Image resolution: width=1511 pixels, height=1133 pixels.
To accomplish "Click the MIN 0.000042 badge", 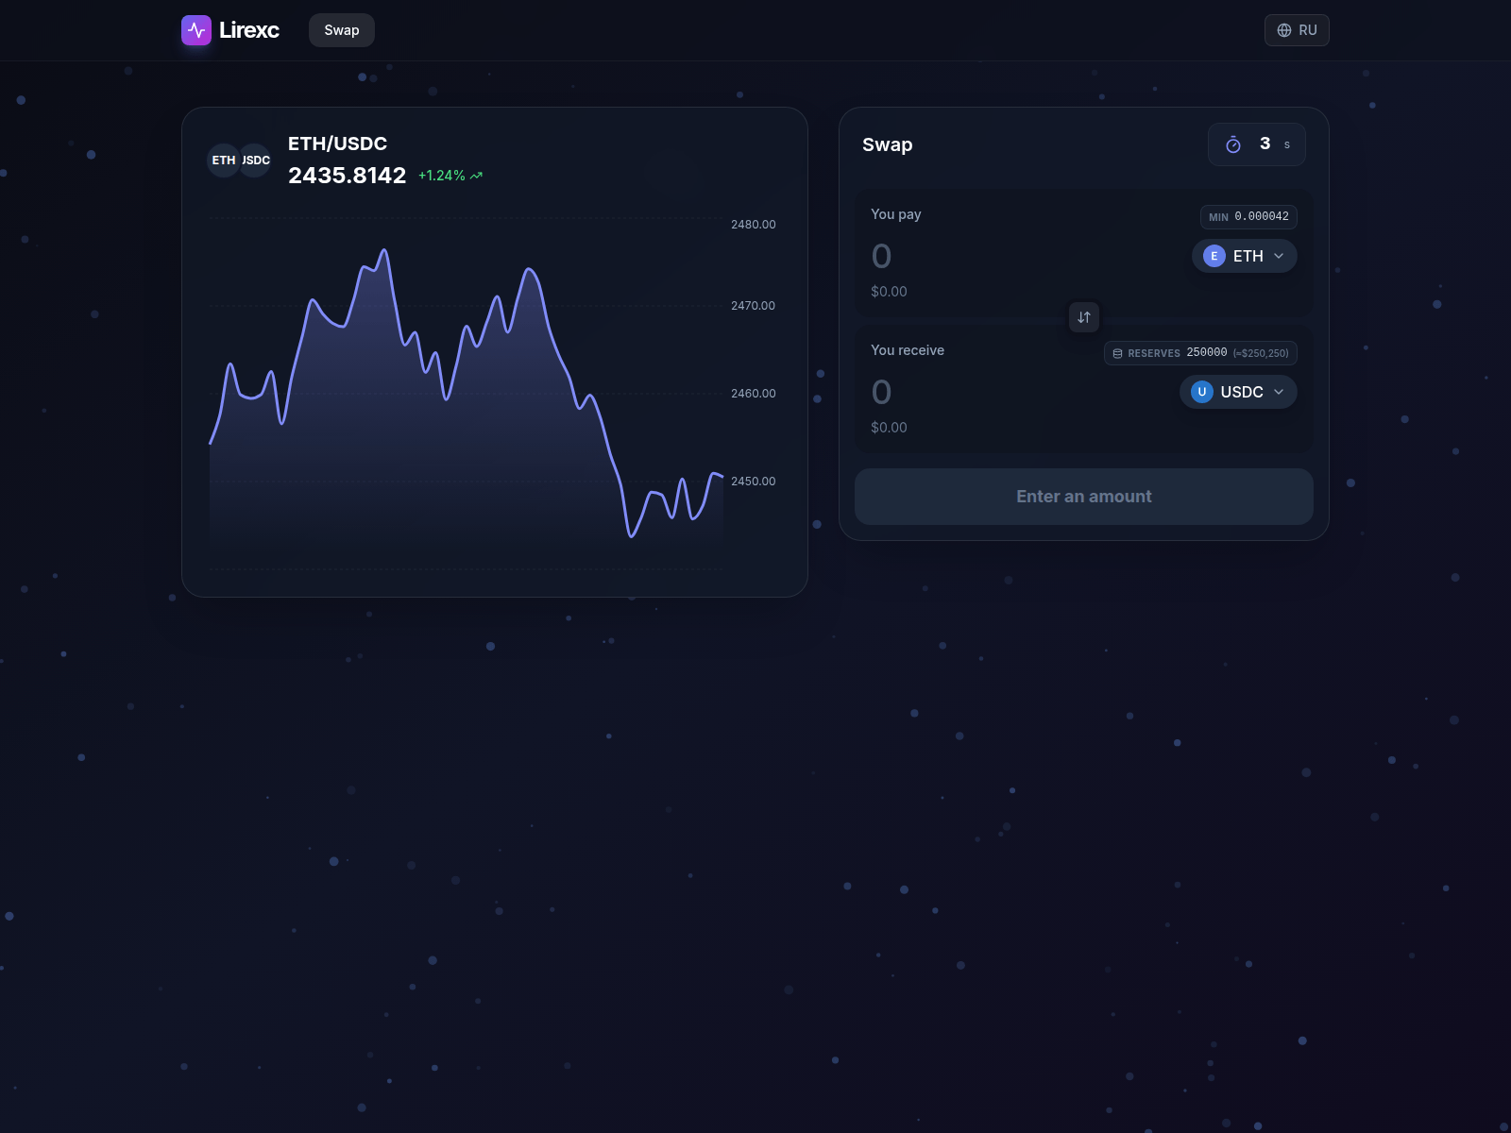I will (x=1248, y=217).
